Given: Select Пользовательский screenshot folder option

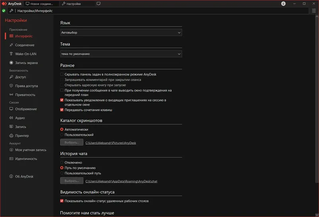Looking at the screenshot, I should tap(62, 135).
